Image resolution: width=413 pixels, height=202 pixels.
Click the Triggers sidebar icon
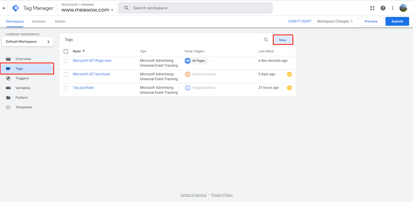point(8,78)
